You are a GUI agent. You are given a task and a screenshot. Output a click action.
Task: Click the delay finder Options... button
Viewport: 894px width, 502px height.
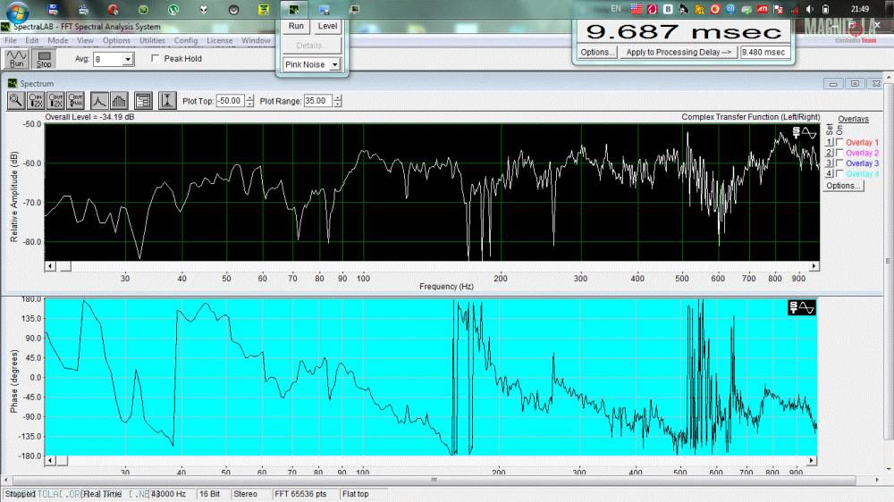[x=596, y=52]
